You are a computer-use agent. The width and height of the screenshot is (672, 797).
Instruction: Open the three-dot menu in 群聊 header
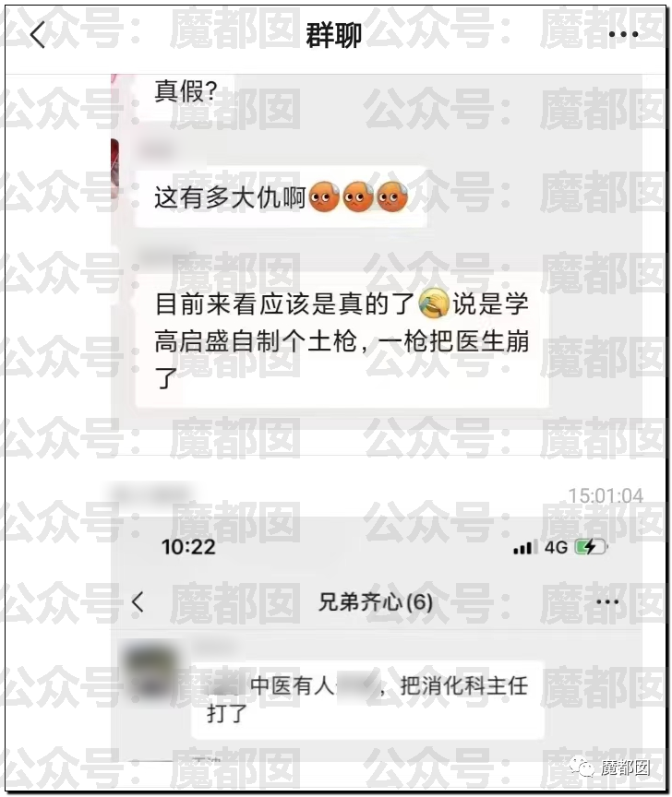click(x=623, y=34)
